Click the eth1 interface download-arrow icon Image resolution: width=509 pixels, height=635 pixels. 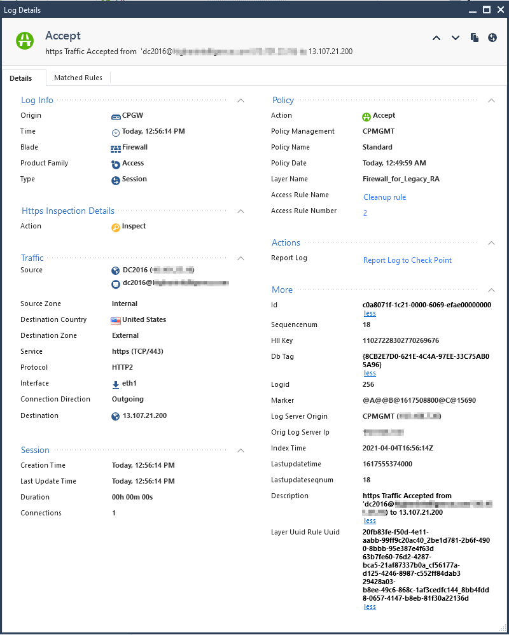(x=115, y=385)
